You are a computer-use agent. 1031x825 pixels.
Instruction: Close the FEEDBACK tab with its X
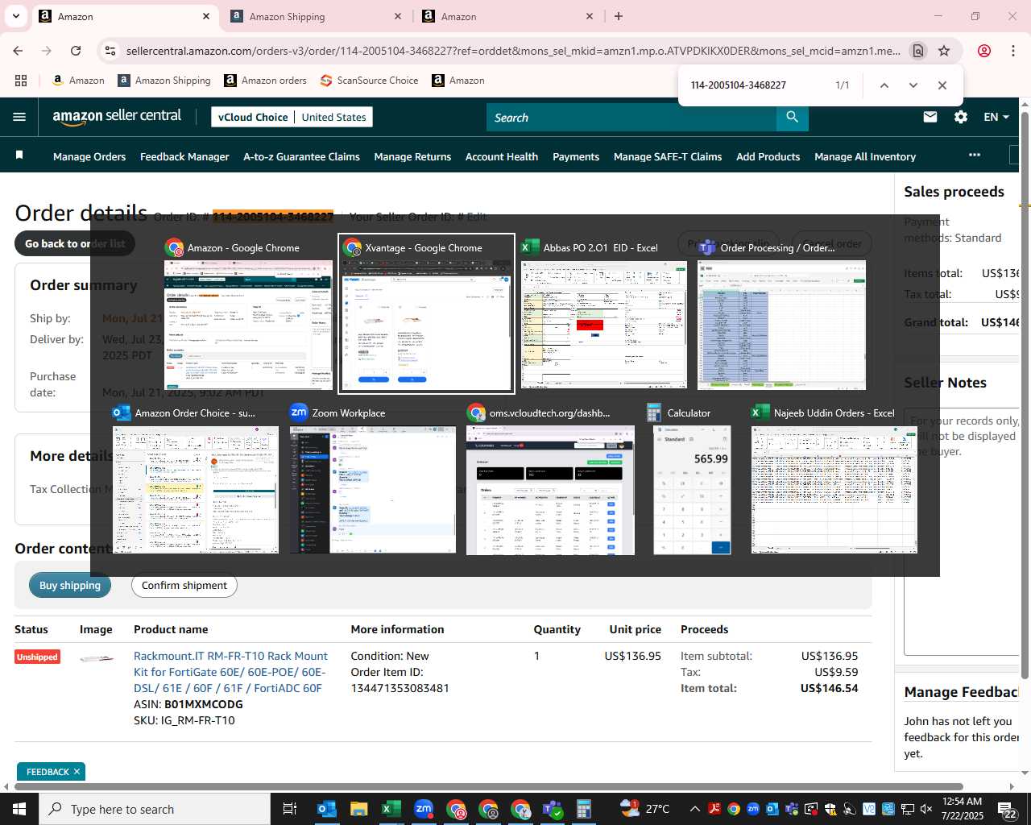pyautogui.click(x=77, y=772)
